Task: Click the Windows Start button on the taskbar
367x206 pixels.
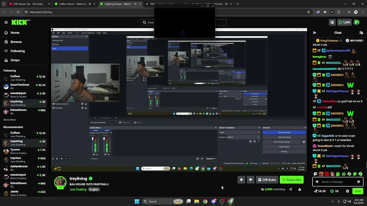Action: click(137, 201)
